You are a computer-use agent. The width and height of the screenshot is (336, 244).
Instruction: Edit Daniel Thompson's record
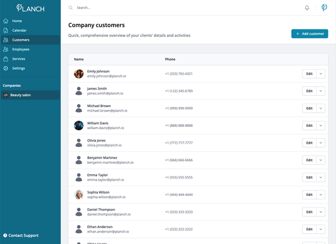309,212
